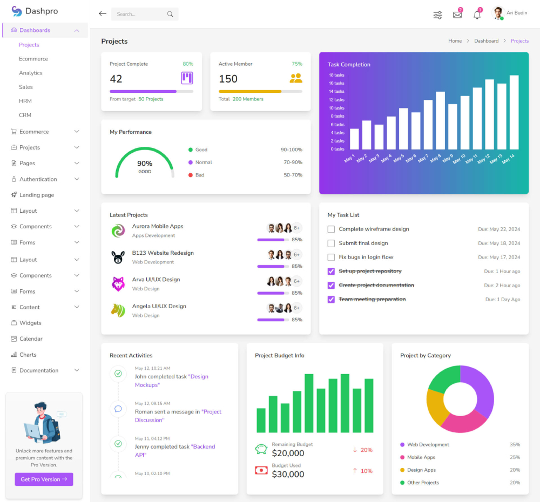Open the HRM dashboard from the sidebar
Image resolution: width=540 pixels, height=502 pixels.
point(25,101)
